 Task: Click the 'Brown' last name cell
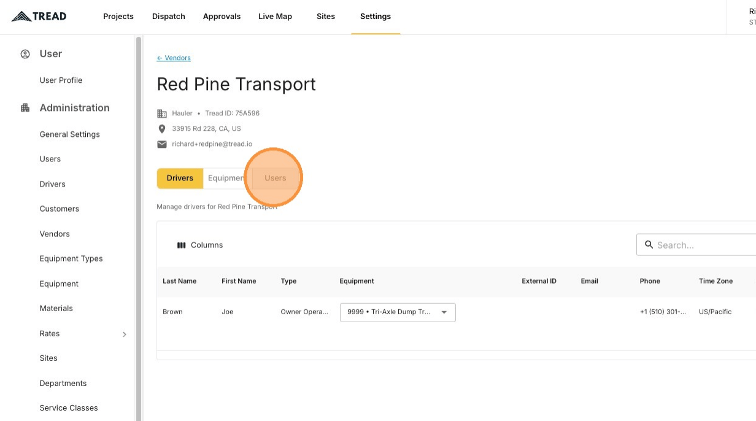pyautogui.click(x=172, y=312)
